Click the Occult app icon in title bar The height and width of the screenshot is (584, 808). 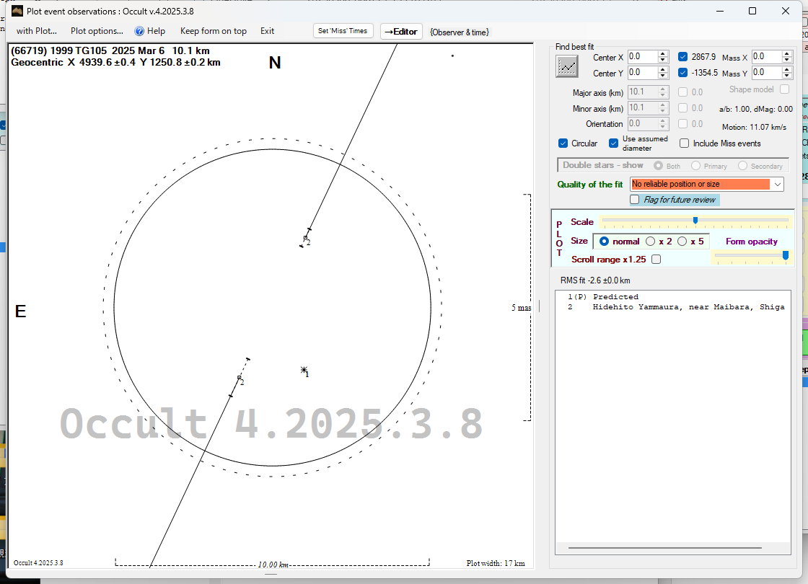pos(17,11)
